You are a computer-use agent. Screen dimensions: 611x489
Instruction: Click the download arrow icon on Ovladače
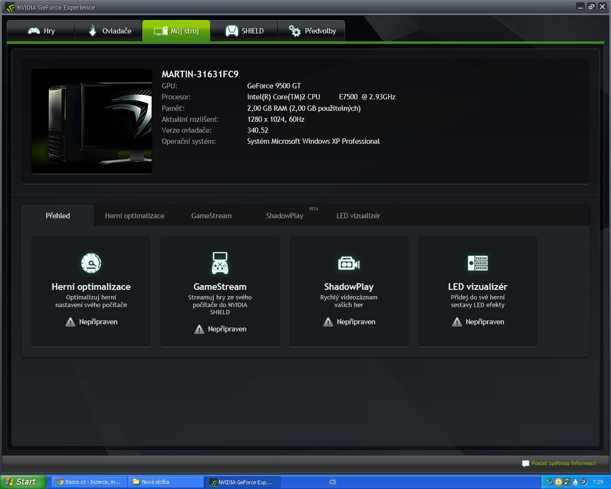93,31
